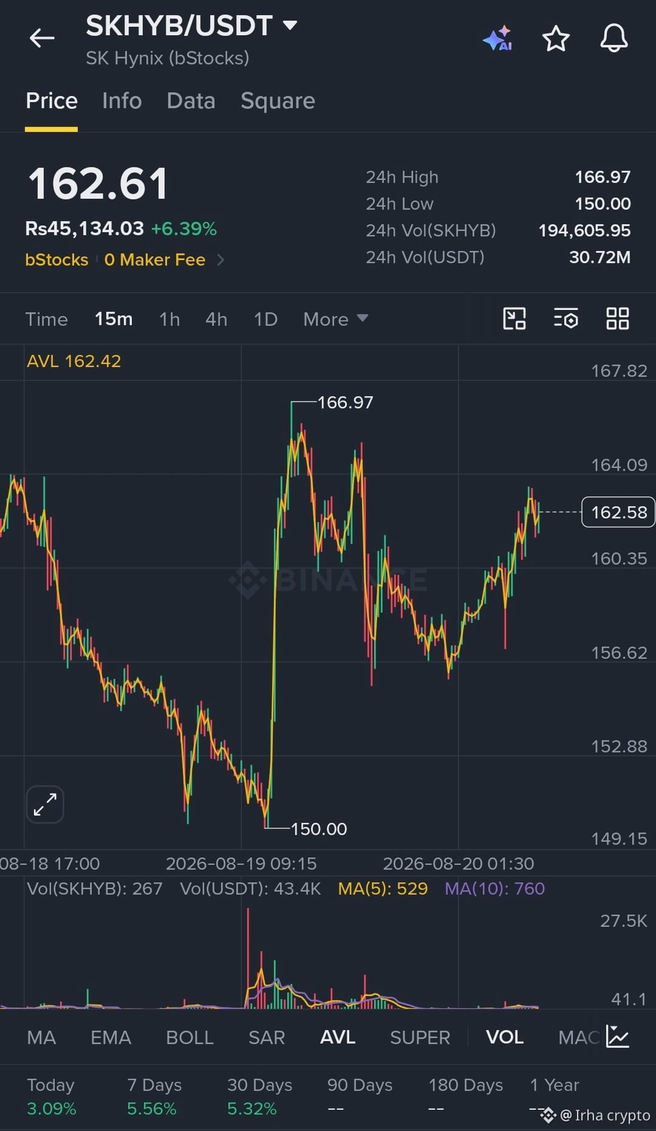
Task: Toggle the EMA indicator
Action: [x=111, y=1037]
